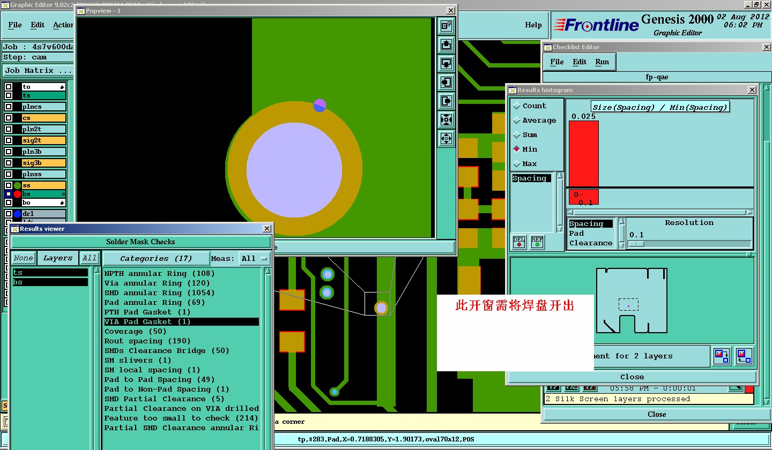This screenshot has width=772, height=450.
Task: Click the outer edge marker on layer to
Action: (x=62, y=87)
